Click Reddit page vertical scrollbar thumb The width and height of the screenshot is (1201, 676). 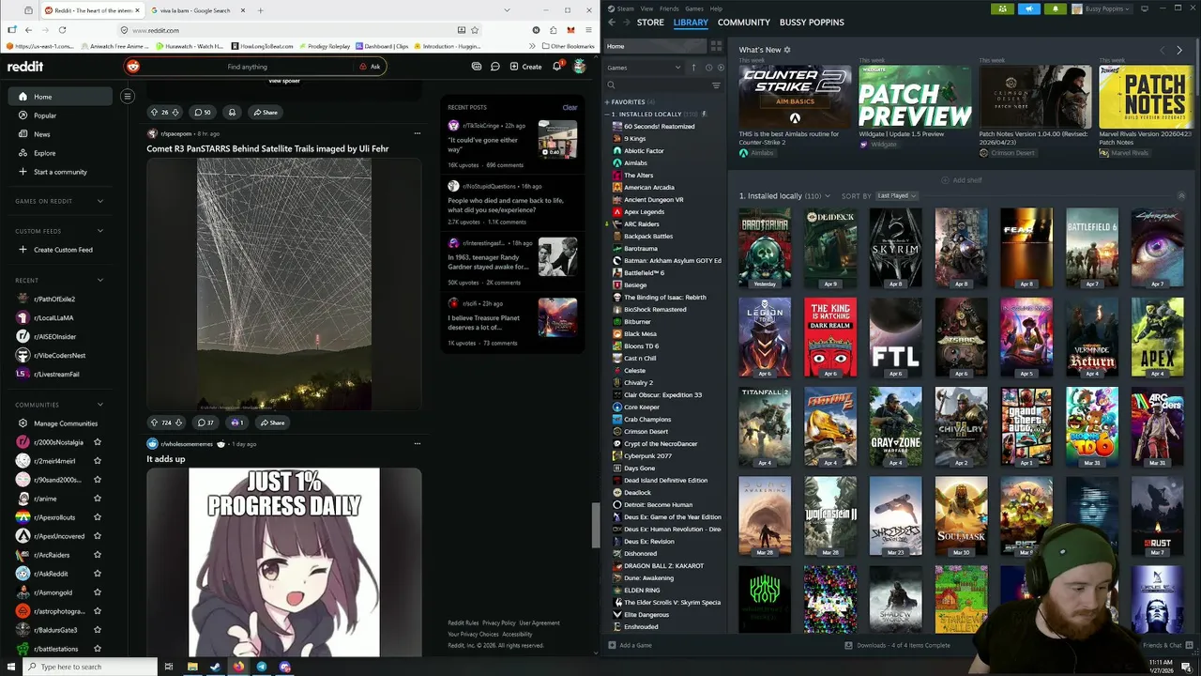595,526
